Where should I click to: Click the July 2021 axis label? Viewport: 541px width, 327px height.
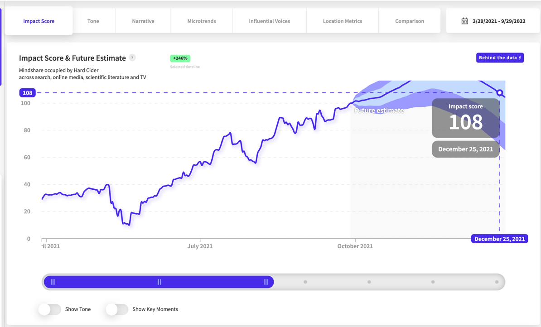pyautogui.click(x=200, y=246)
